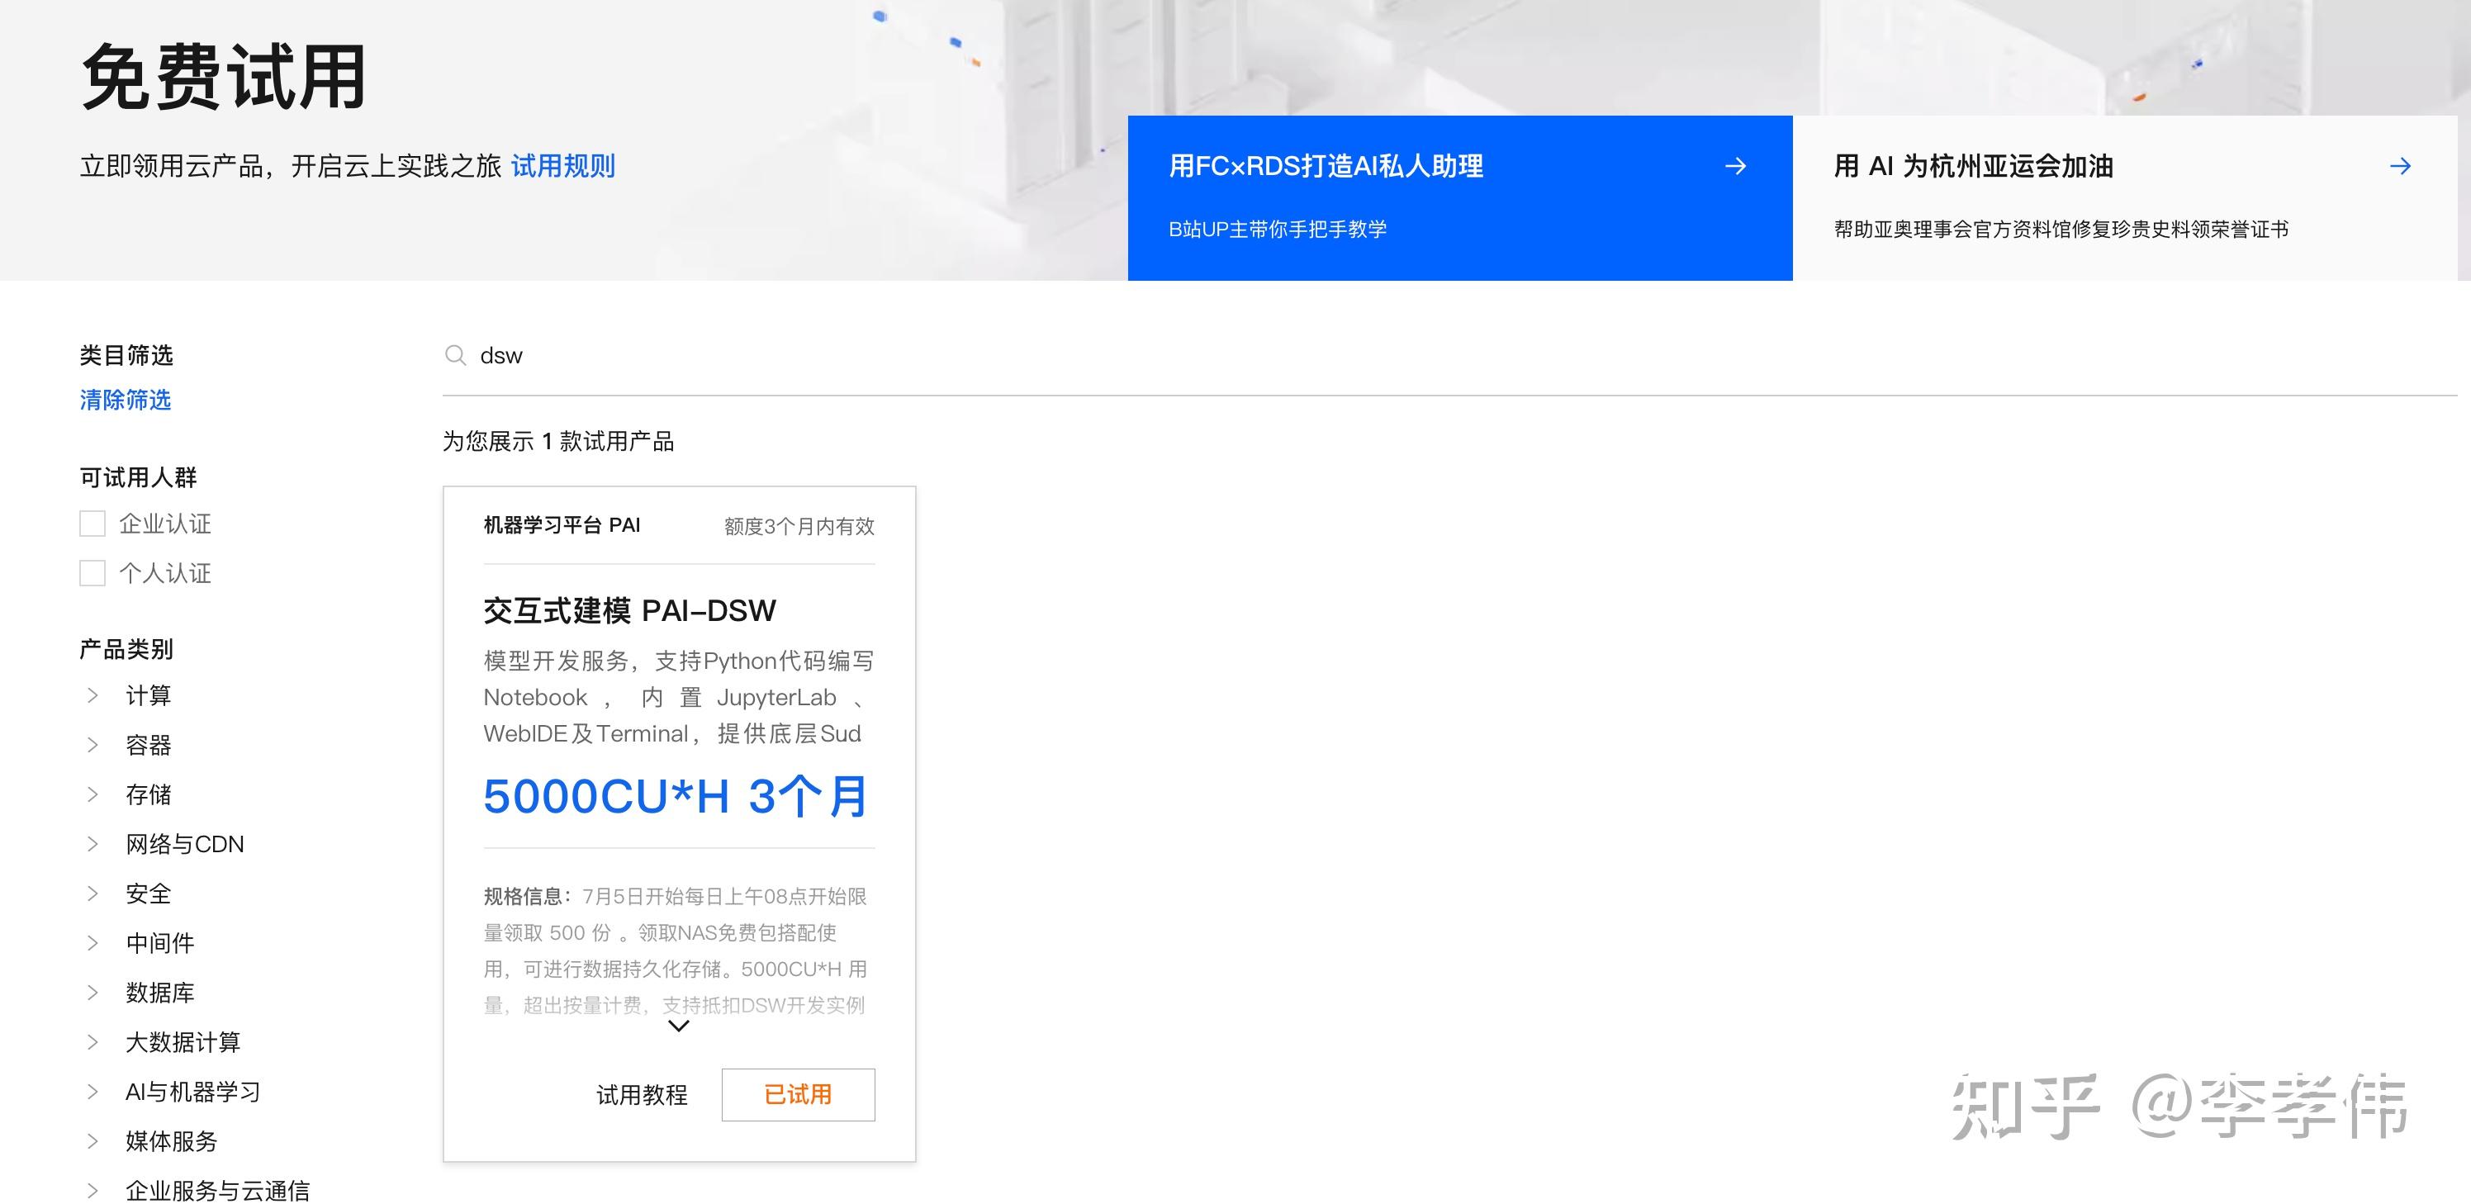Expand the AI与机器学习 category chevron
Viewport: 2471px width, 1204px height.
click(92, 1092)
